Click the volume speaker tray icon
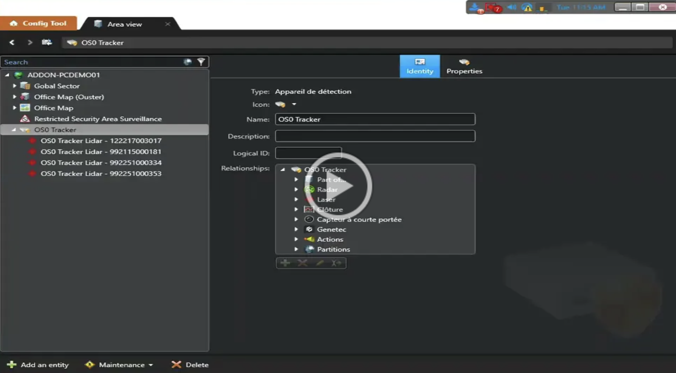The height and width of the screenshot is (373, 676). click(x=512, y=7)
